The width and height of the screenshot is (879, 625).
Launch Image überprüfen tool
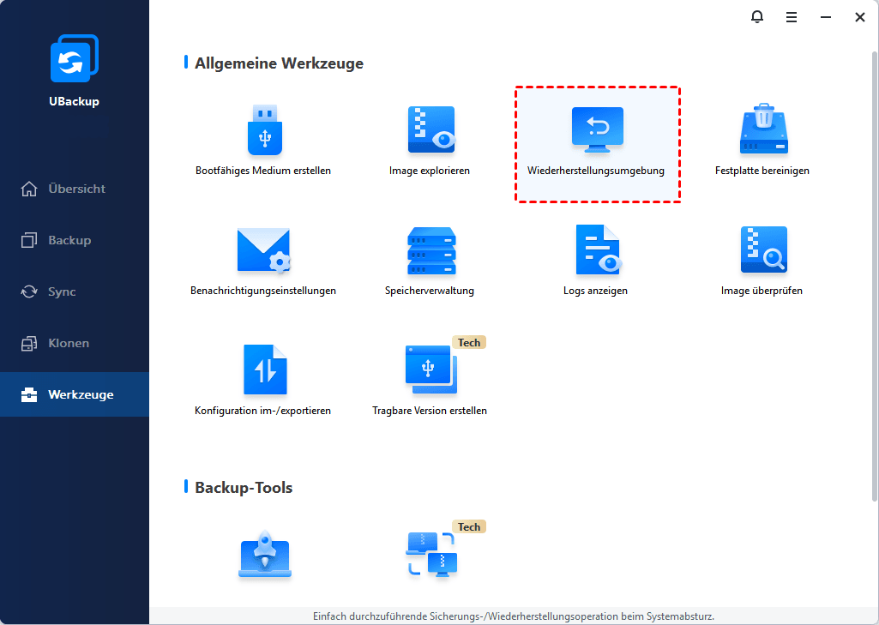tap(762, 250)
